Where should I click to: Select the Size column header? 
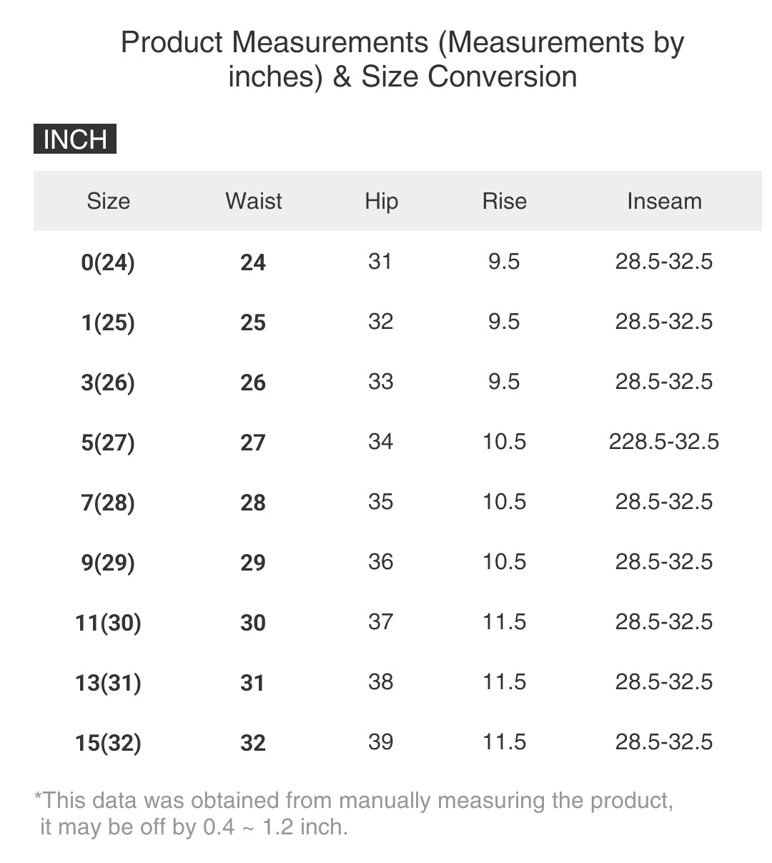(x=109, y=201)
